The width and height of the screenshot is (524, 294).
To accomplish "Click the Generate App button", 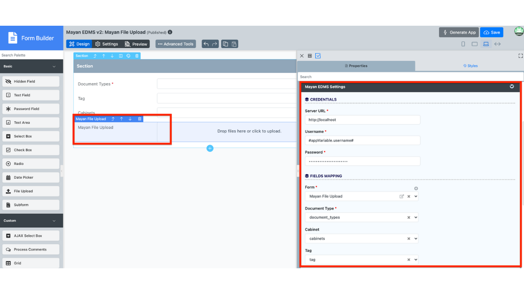I will pyautogui.click(x=459, y=32).
